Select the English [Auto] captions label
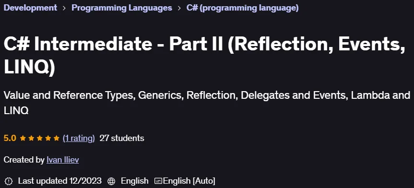Screen dimensions: 414x188 click(189, 181)
